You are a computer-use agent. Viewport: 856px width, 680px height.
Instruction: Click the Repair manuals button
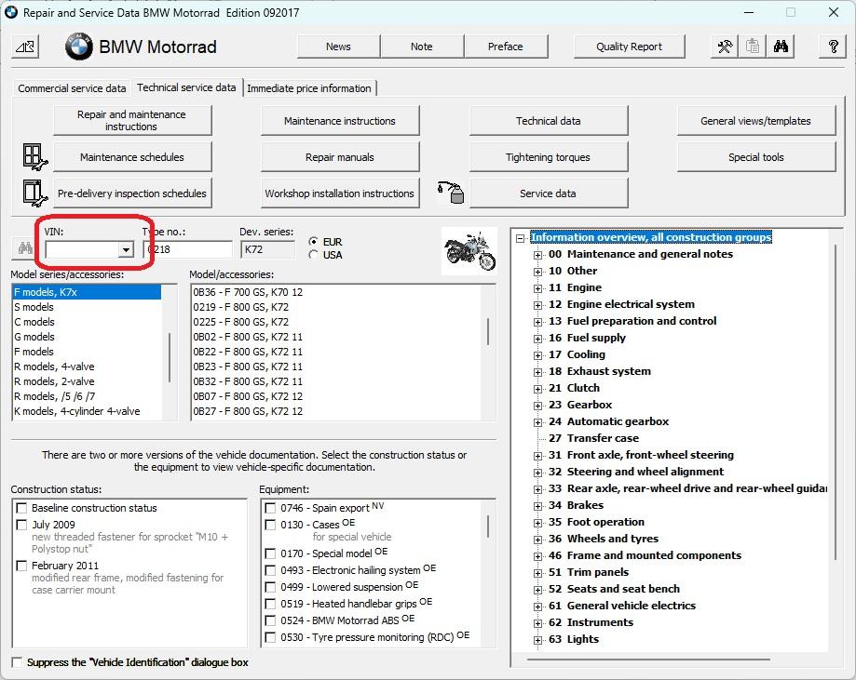tap(339, 157)
